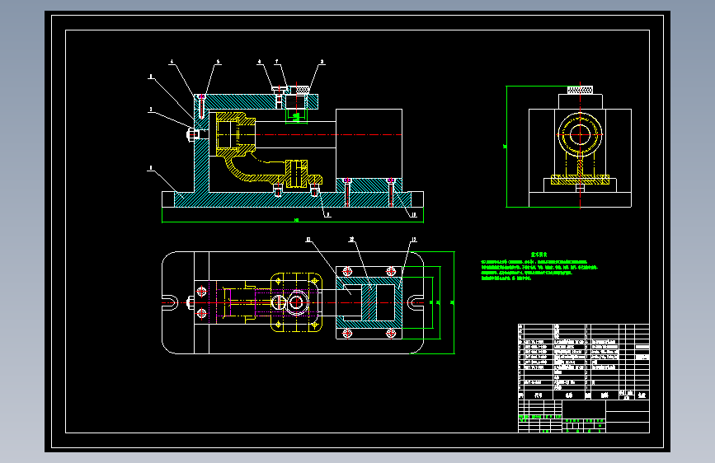Click the large white block in section view
Screen dimensions: 715x463
tap(369, 143)
